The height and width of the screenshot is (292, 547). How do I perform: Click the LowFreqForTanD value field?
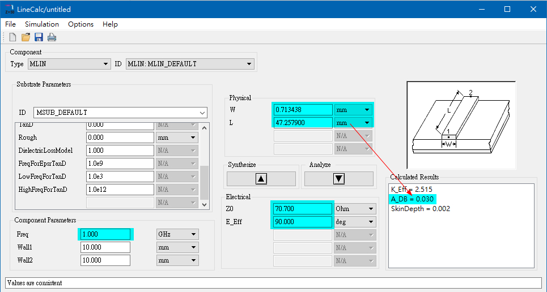[120, 177]
